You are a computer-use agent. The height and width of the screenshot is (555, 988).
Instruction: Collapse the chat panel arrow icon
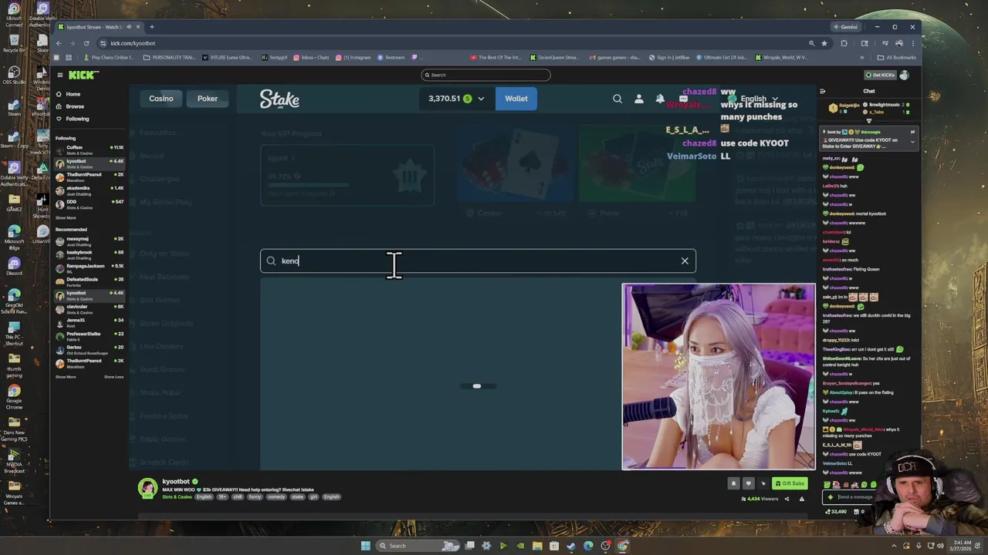(822, 91)
